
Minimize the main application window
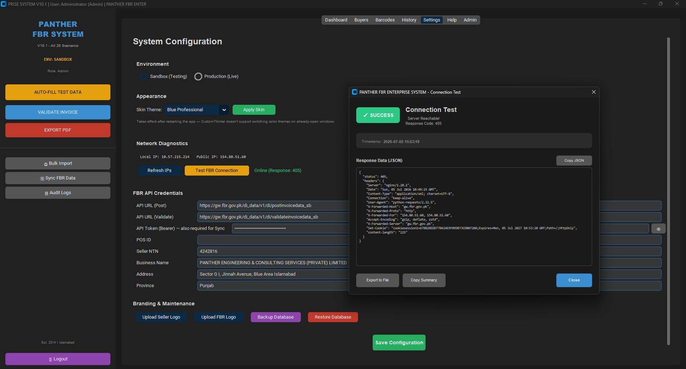pyautogui.click(x=644, y=4)
